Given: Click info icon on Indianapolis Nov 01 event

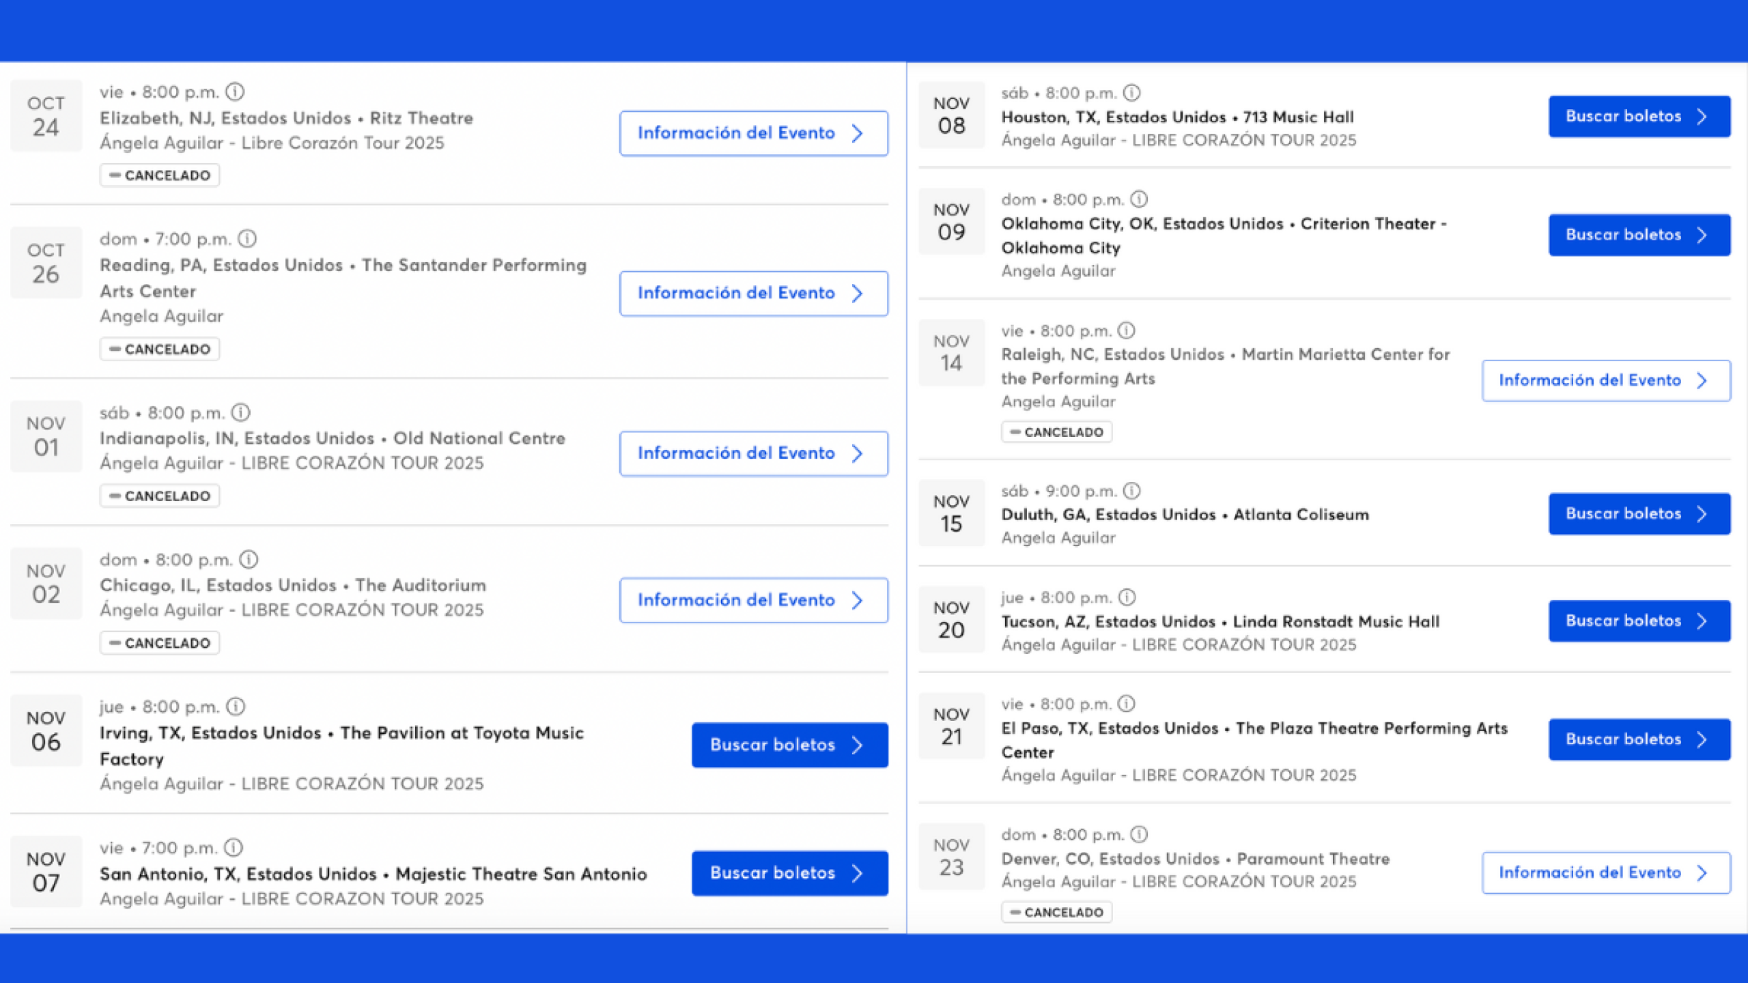Looking at the screenshot, I should pos(240,412).
